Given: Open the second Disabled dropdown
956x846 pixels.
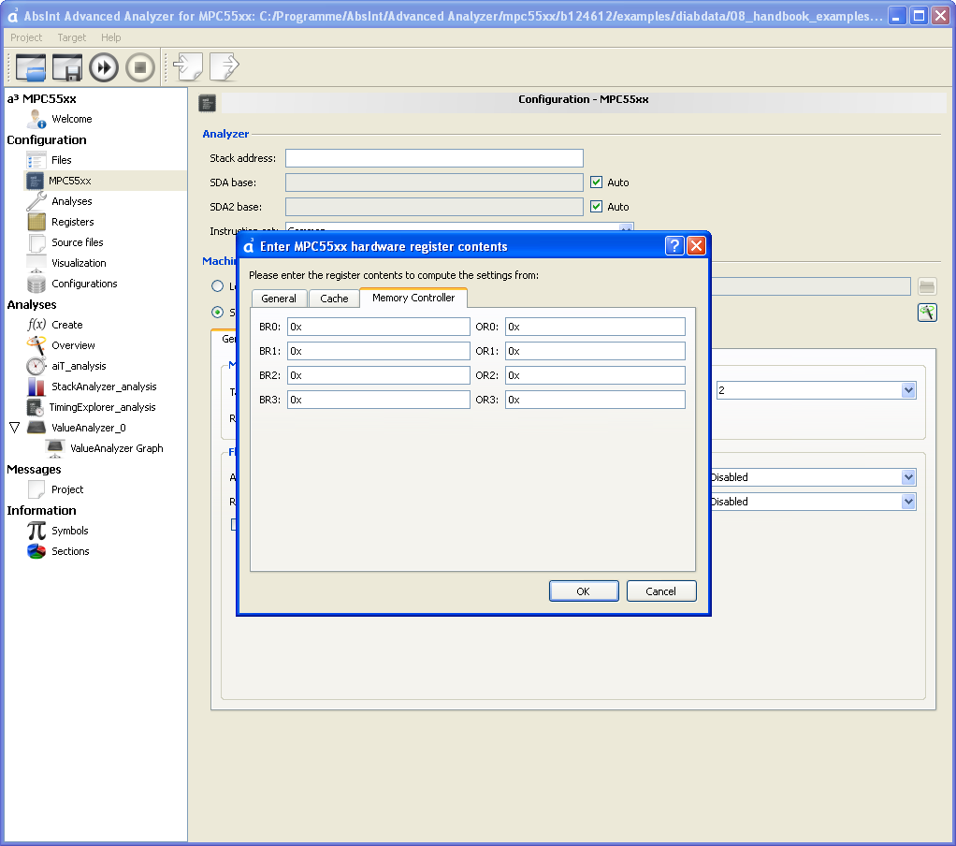Looking at the screenshot, I should (x=813, y=502).
